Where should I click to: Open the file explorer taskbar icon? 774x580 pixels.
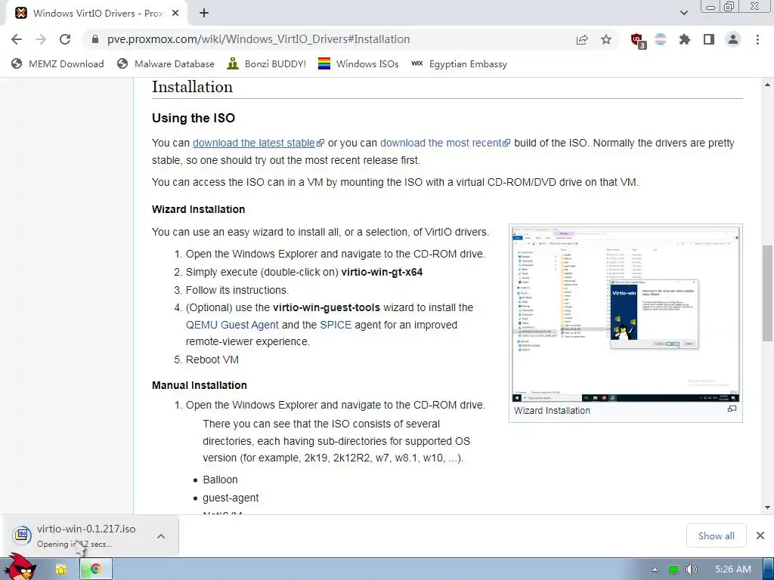click(61, 569)
